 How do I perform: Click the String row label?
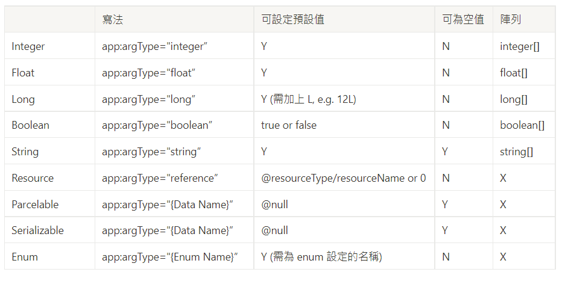25,152
